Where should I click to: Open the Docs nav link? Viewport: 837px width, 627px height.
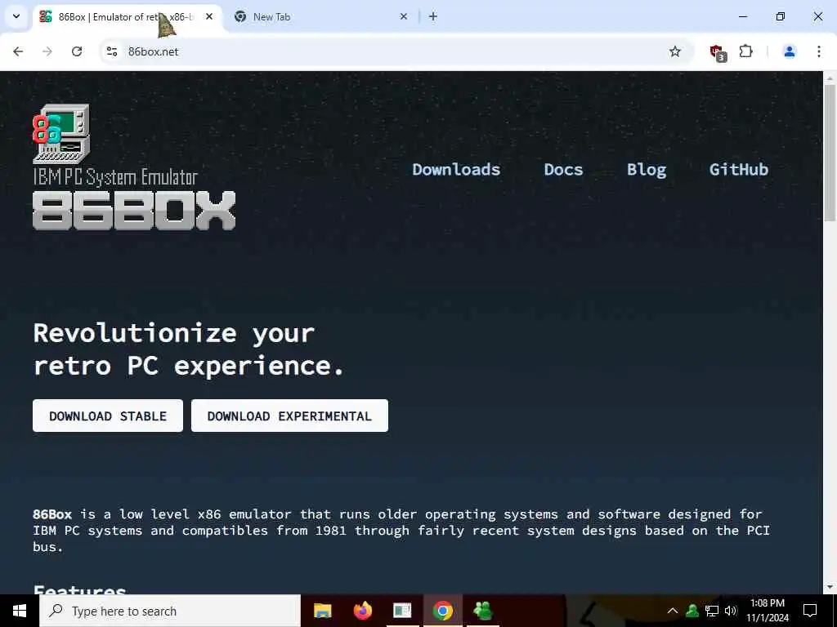[x=563, y=170]
